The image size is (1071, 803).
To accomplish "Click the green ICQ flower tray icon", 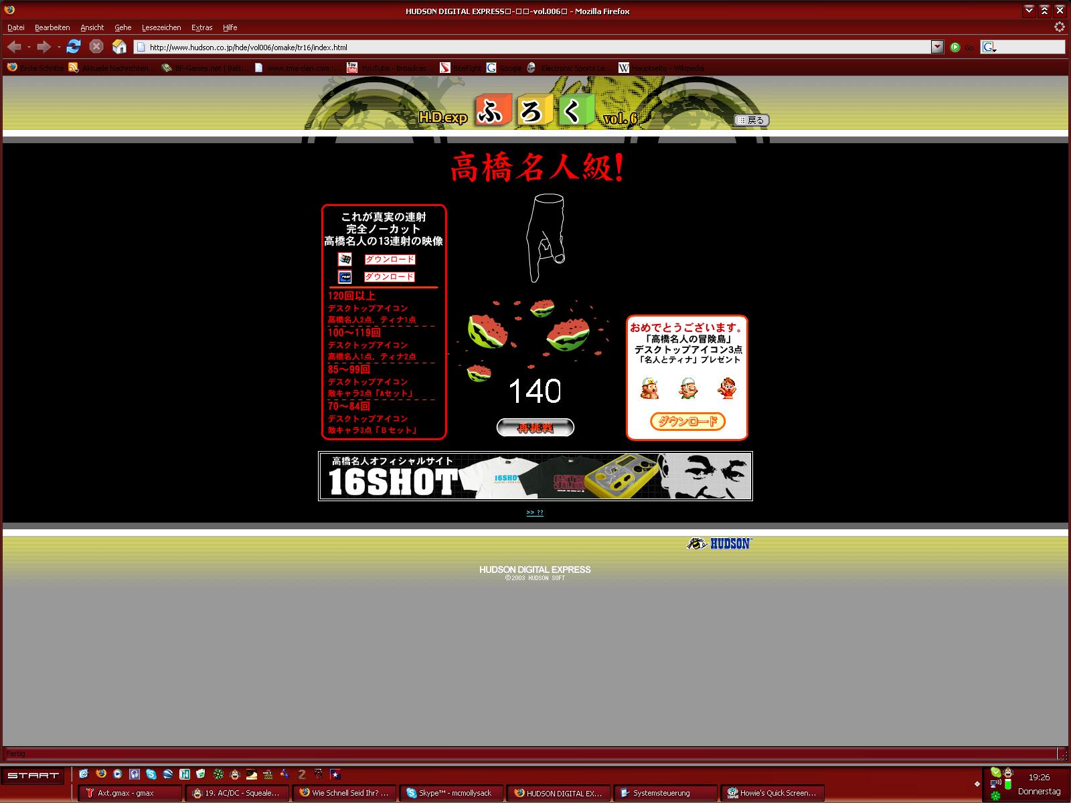I will 995,796.
